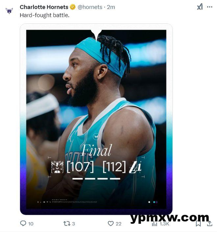Viewport: 217px width, 232px height.
Task: Like the post with the heart icon
Action: click(x=111, y=223)
